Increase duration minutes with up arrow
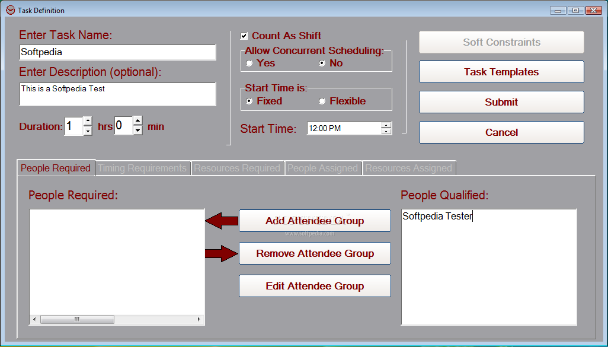 [137, 121]
